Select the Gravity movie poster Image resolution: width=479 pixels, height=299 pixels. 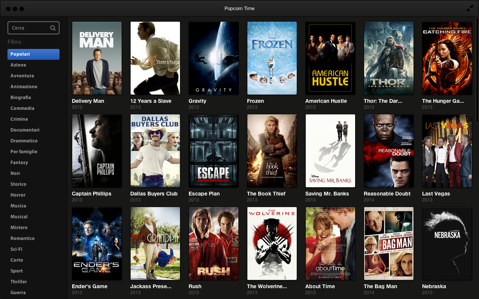click(214, 58)
